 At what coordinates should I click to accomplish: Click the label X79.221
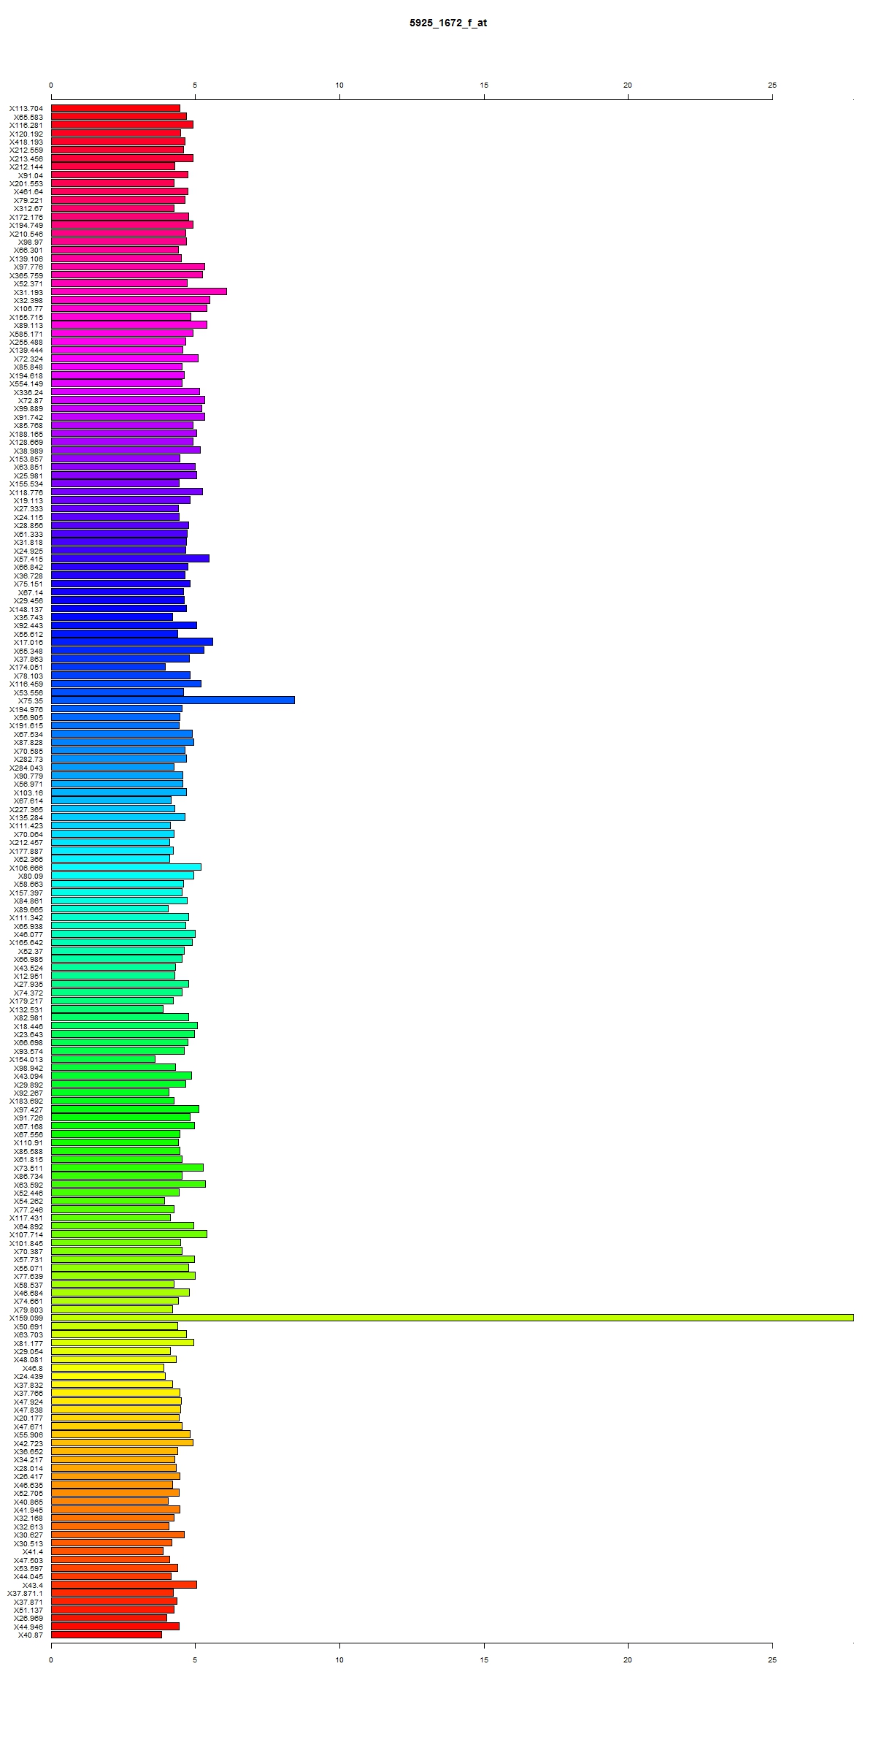28,200
